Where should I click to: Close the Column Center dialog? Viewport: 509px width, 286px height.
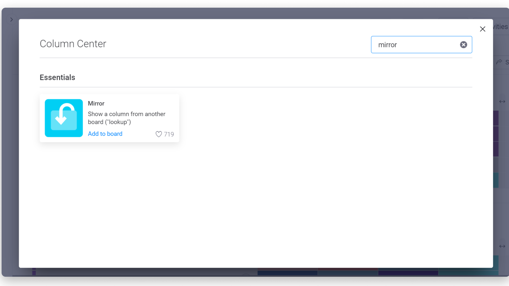click(x=482, y=29)
